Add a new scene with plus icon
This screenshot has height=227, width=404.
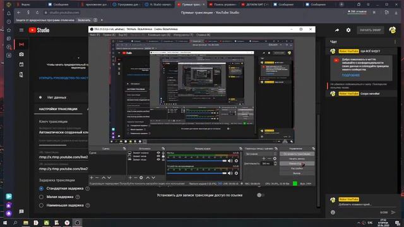pos(92,178)
